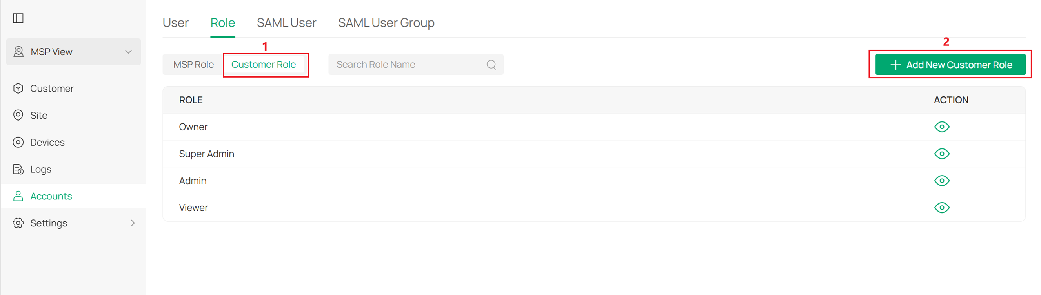Click the MSP View user icon
Image resolution: width=1041 pixels, height=295 pixels.
click(18, 52)
